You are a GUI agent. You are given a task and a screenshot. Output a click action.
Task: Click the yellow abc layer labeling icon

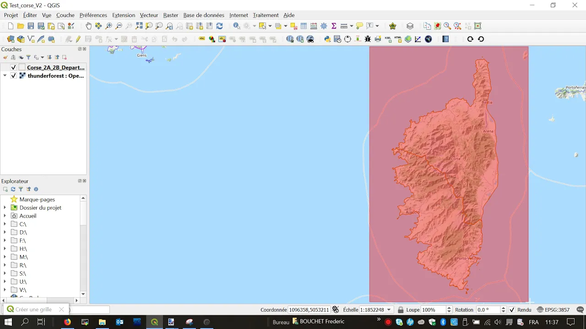tap(202, 39)
